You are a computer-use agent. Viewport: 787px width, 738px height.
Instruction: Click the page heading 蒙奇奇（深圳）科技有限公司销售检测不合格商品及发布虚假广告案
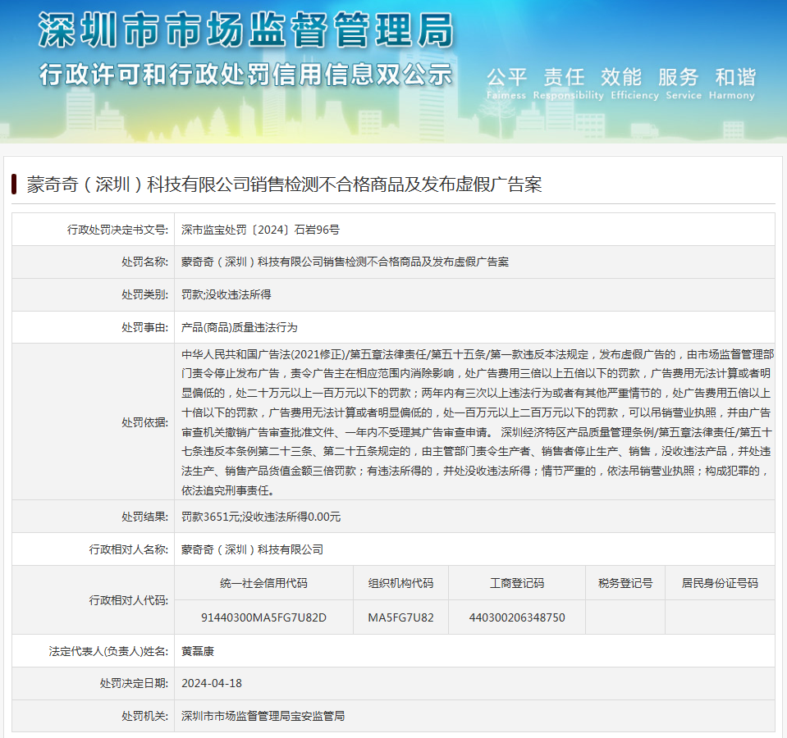284,184
